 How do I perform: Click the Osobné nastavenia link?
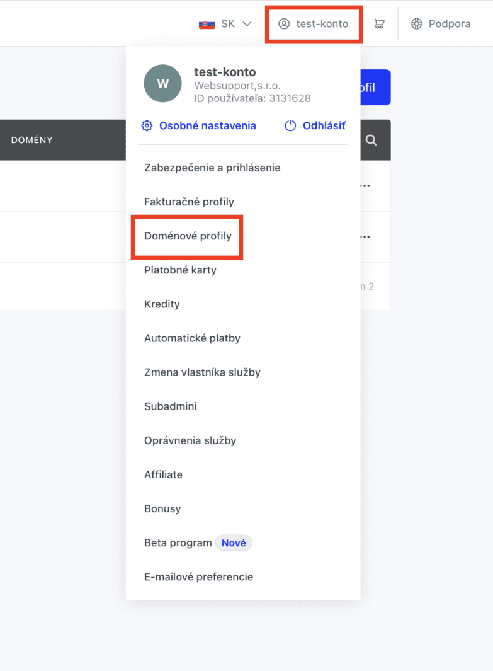pyautogui.click(x=207, y=125)
